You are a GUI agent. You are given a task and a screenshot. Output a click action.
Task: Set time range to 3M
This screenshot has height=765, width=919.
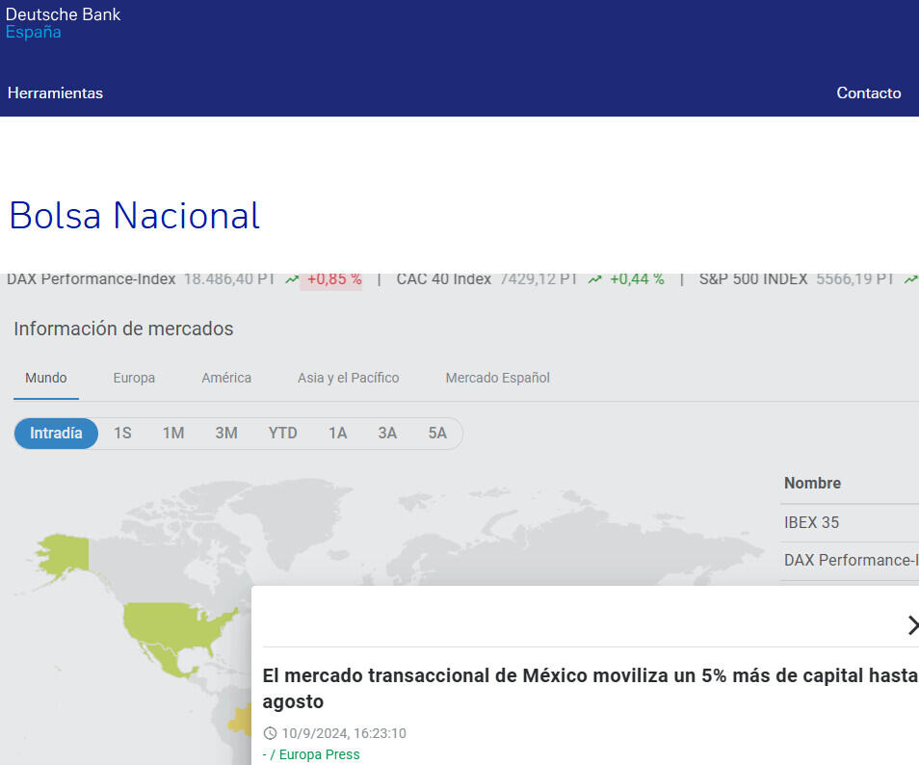pos(226,434)
